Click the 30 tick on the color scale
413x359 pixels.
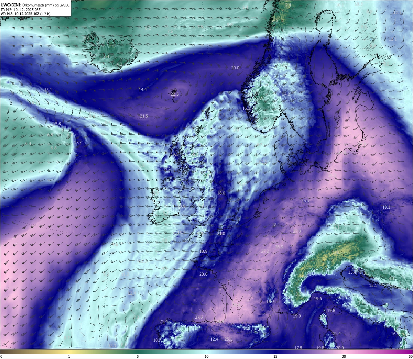[x=344, y=356]
